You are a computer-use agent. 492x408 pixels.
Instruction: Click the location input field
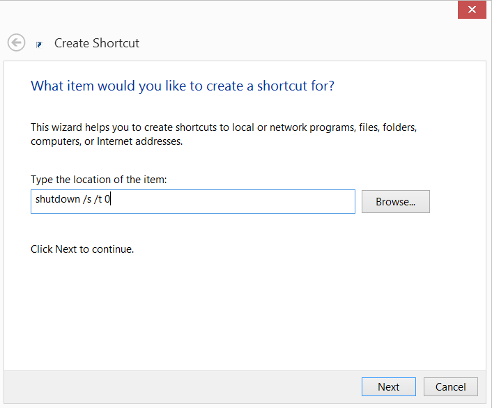193,201
